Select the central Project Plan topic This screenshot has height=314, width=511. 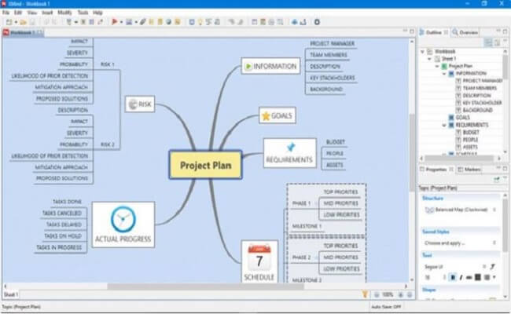point(205,166)
